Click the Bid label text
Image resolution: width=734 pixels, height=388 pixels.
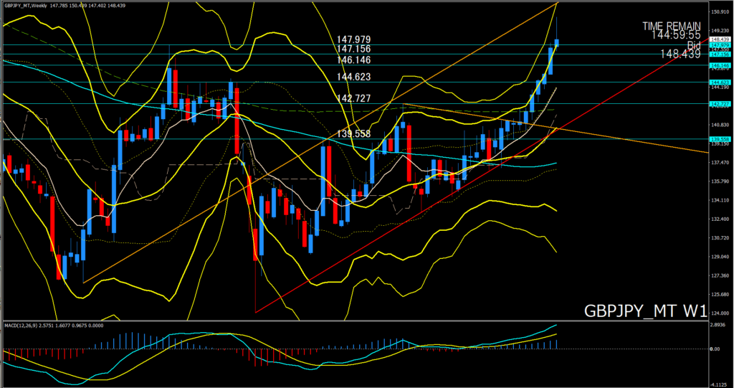(694, 44)
